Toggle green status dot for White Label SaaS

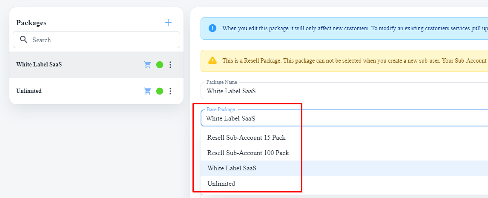(x=160, y=65)
